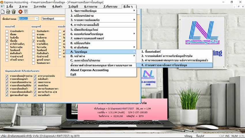Select 2. จากแผ่นดิสก์ มารวมกับข้อมูลปัจจุบัน
The width and height of the screenshot is (245, 138).
click(x=174, y=56)
